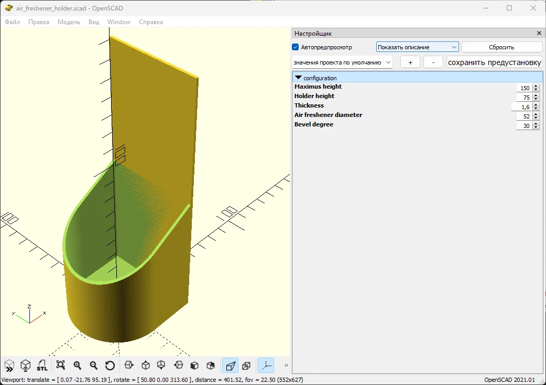546x385 pixels.
Task: Click the View All zoom icon
Action: coord(61,366)
